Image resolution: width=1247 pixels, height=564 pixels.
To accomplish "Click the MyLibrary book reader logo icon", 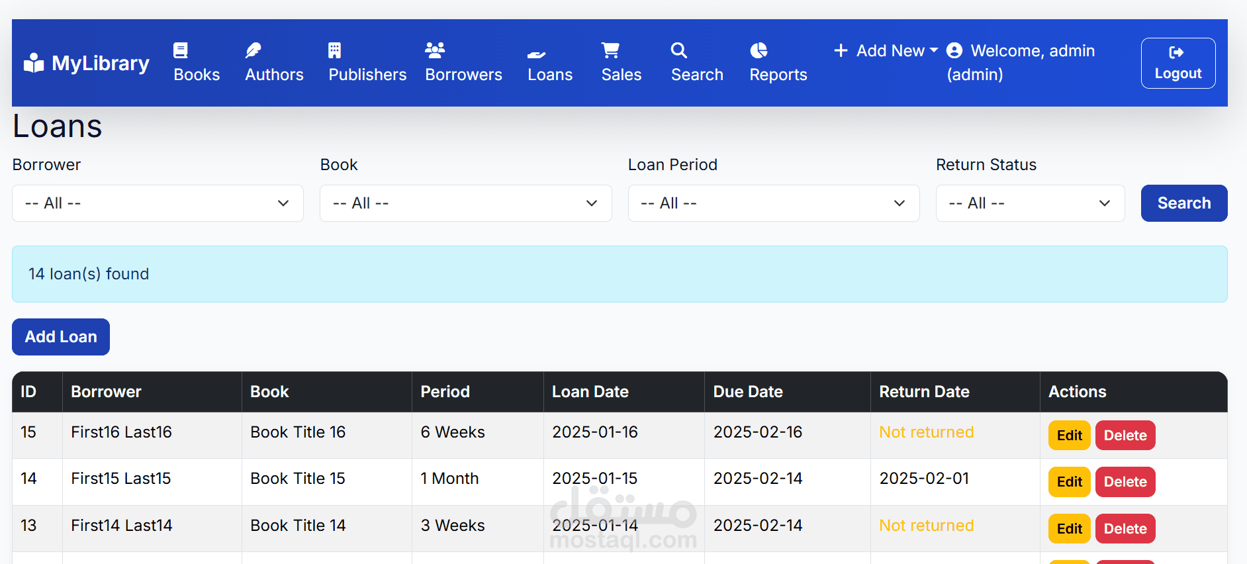I will pyautogui.click(x=34, y=63).
